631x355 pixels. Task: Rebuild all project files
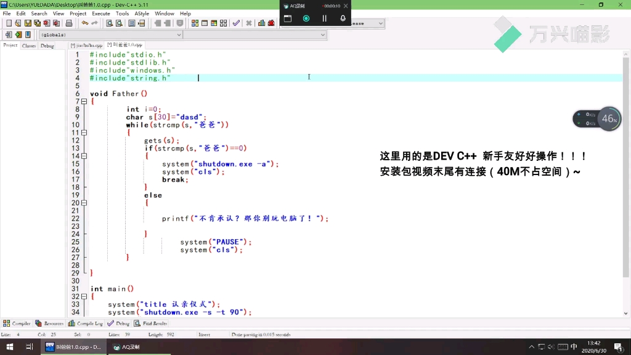point(224,23)
